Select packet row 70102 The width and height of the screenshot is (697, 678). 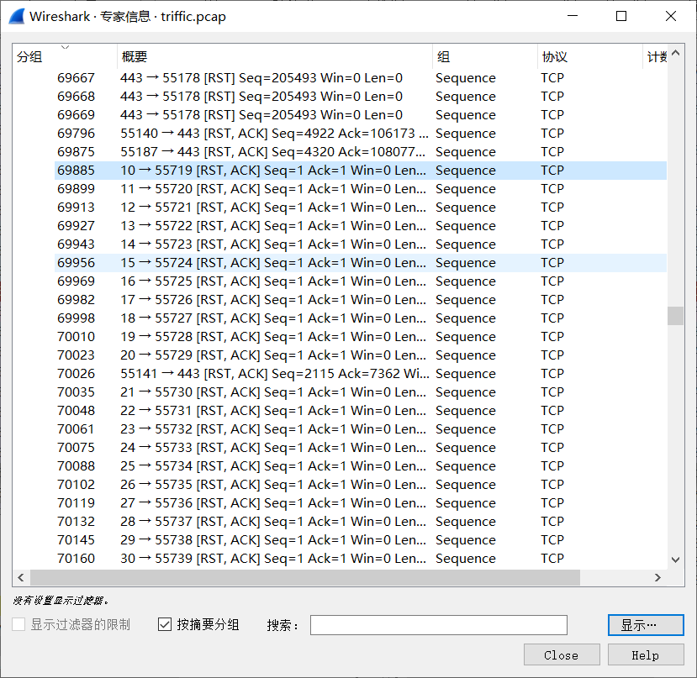point(361,484)
